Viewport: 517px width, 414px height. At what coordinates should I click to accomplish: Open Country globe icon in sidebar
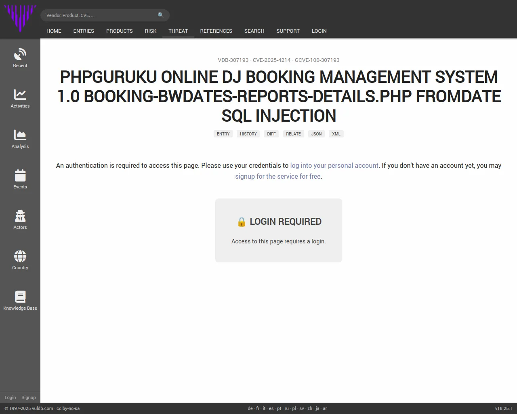click(20, 256)
